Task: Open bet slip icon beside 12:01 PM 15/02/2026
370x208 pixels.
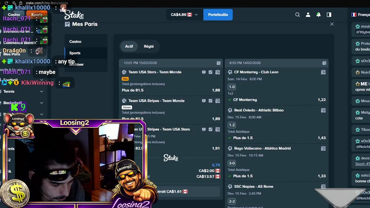Action: [219, 63]
